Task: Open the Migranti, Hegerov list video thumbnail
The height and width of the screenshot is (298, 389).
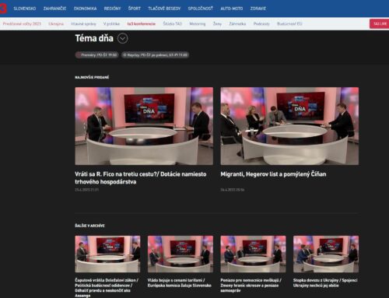Action: tap(289, 126)
